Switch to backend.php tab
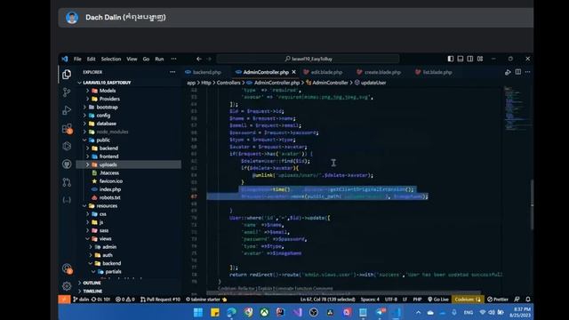This screenshot has width=569, height=320. [x=203, y=72]
